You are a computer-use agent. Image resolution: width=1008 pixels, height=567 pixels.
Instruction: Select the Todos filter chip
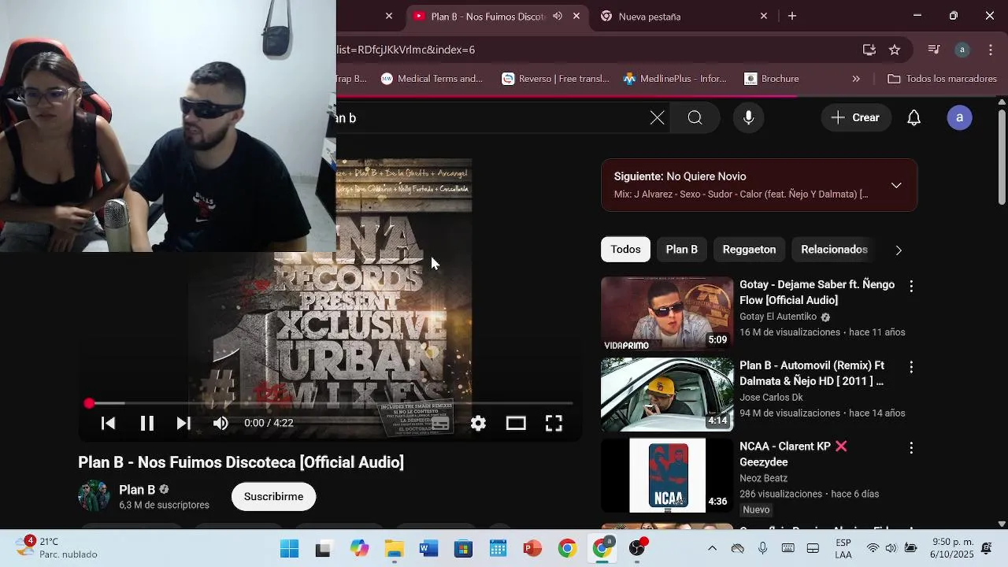625,250
